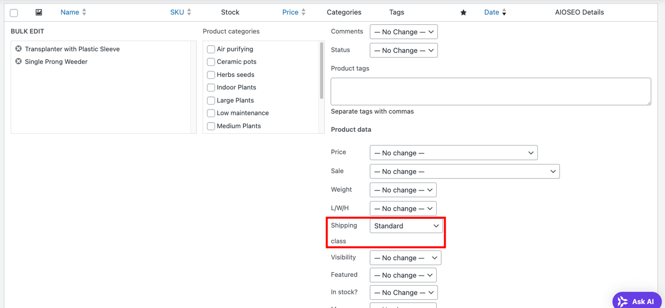Image resolution: width=665 pixels, height=308 pixels.
Task: Open the Shipping class dropdown
Action: click(x=406, y=225)
